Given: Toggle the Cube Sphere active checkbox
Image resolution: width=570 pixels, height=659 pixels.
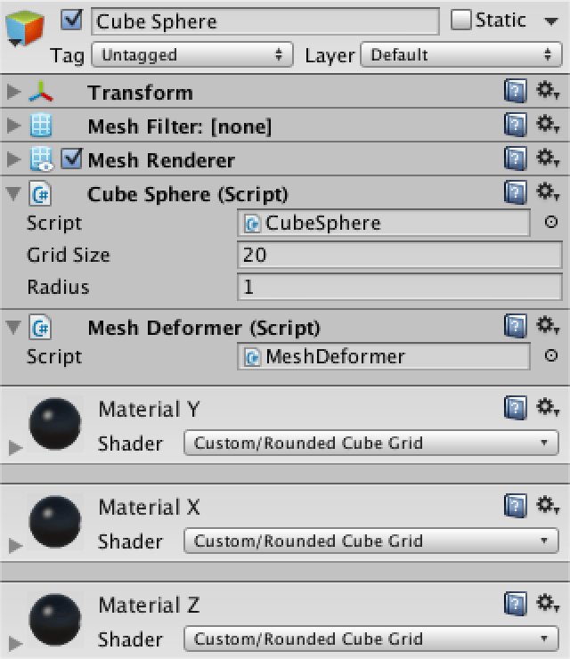Looking at the screenshot, I should point(71,20).
